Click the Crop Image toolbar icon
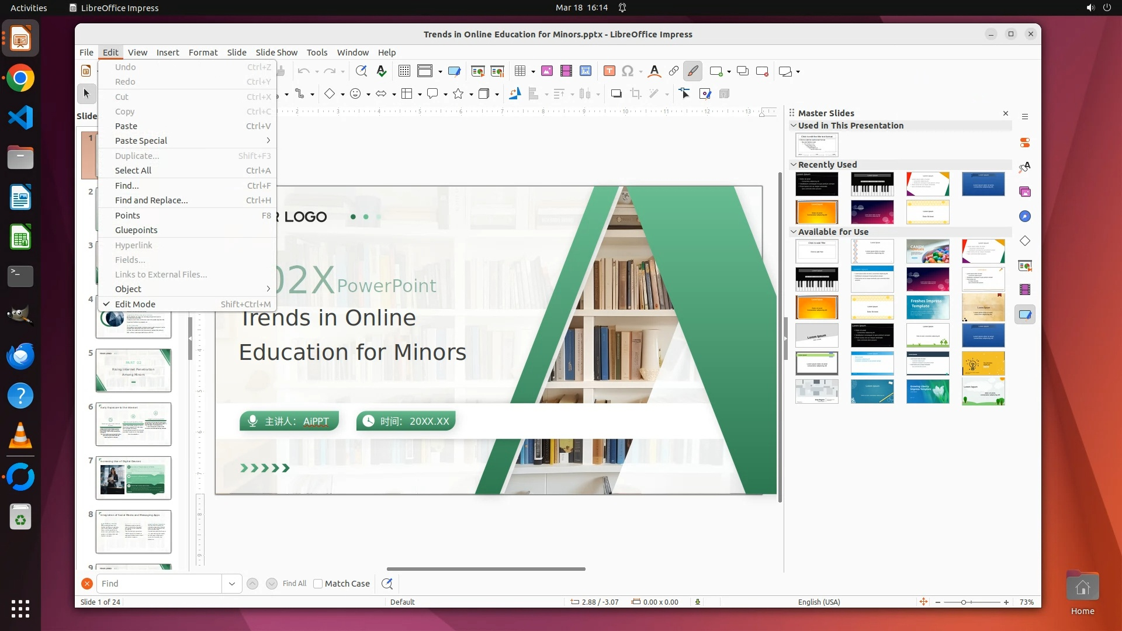The image size is (1122, 631). (636, 94)
